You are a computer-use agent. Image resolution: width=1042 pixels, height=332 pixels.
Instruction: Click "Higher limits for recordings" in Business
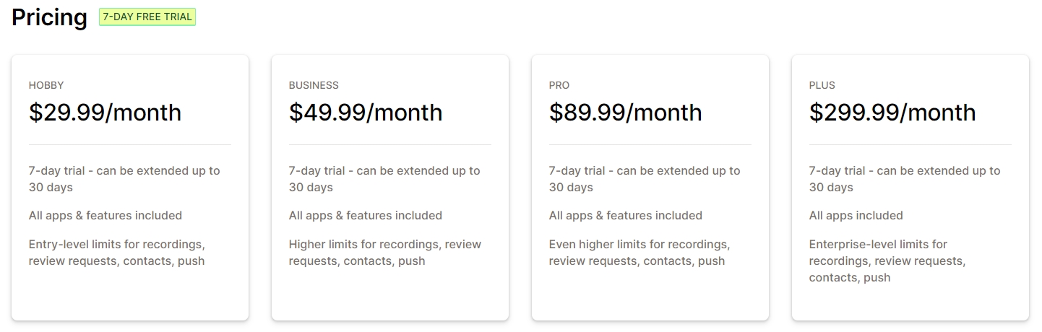click(x=384, y=253)
